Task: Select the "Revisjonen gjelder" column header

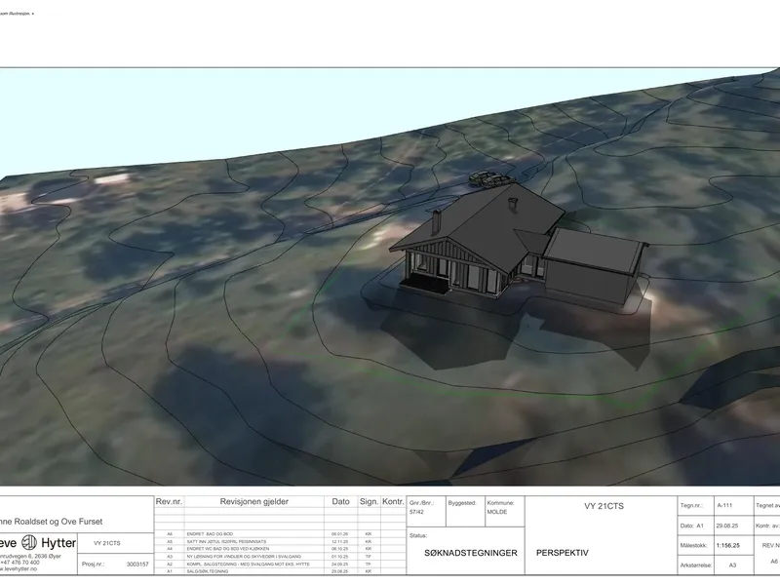Action: [x=254, y=502]
